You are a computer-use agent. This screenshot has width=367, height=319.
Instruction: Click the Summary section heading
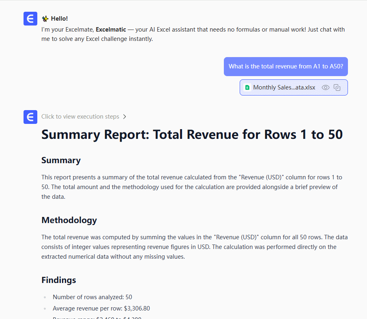click(x=61, y=160)
